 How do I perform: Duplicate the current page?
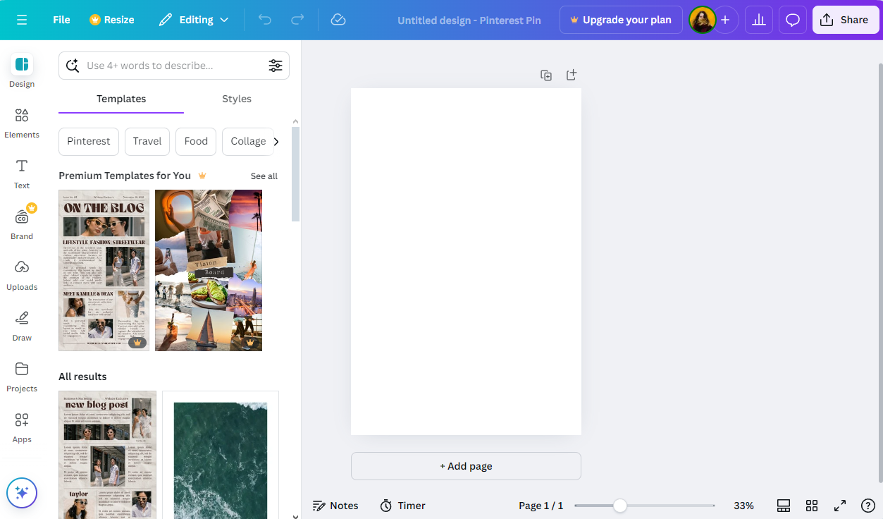[x=546, y=75]
